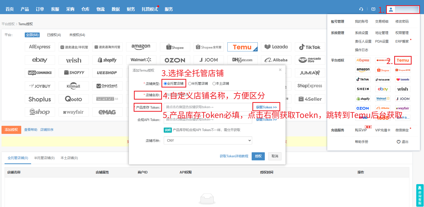Switch to the 全托管店铺(0) tab
Image resolution: width=424 pixels, height=207 pixels.
pyautogui.click(x=18, y=158)
